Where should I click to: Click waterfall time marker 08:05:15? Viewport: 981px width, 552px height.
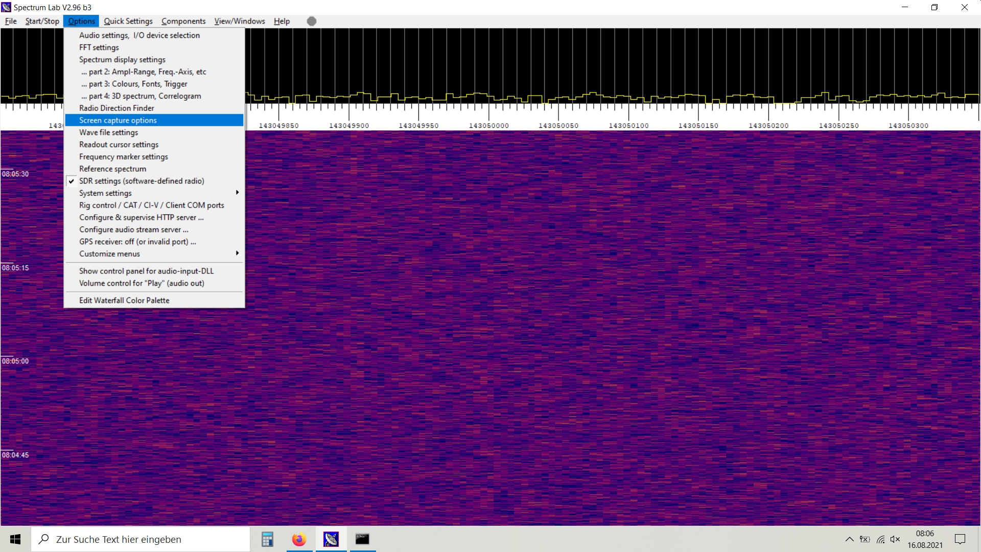click(x=15, y=268)
